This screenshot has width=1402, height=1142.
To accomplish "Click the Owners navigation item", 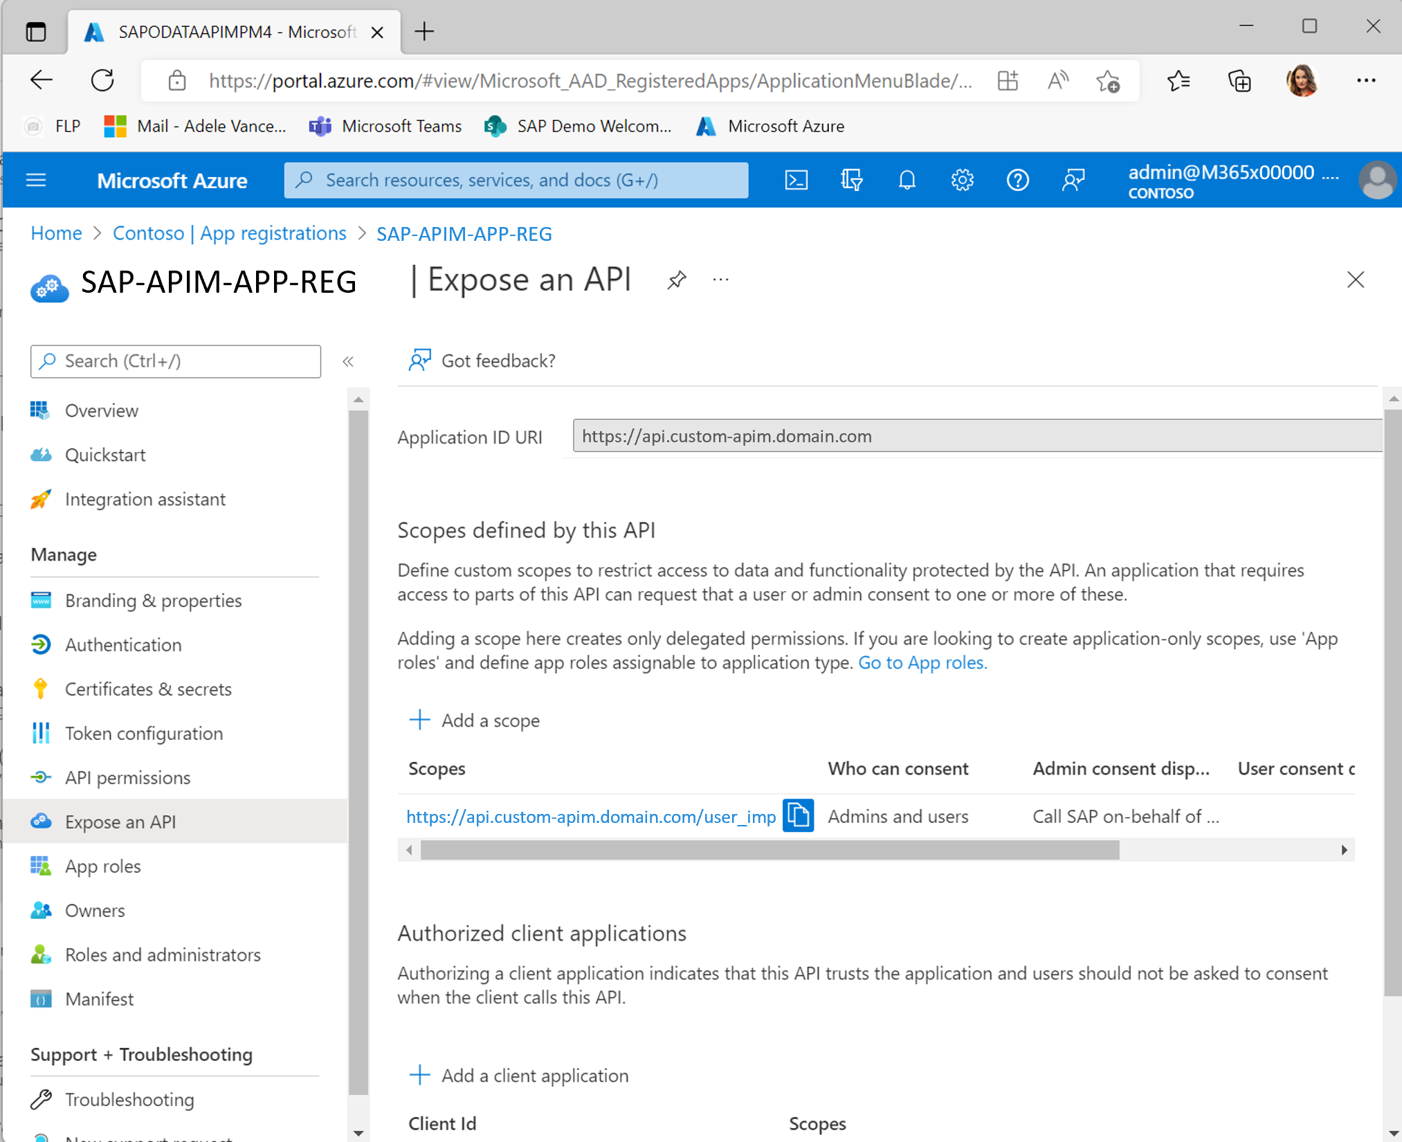I will point(95,909).
